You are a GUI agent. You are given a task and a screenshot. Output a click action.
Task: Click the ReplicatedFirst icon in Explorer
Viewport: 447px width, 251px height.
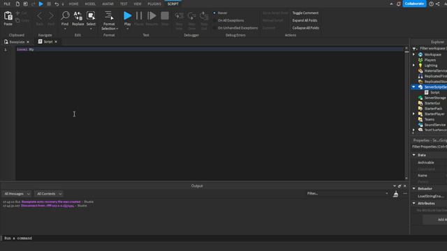point(420,76)
